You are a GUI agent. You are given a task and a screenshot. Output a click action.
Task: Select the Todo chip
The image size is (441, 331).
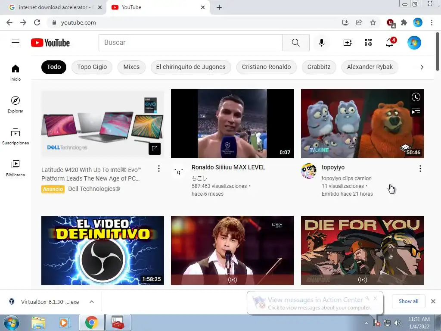(54, 67)
